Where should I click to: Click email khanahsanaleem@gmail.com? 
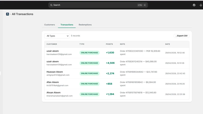(60, 96)
